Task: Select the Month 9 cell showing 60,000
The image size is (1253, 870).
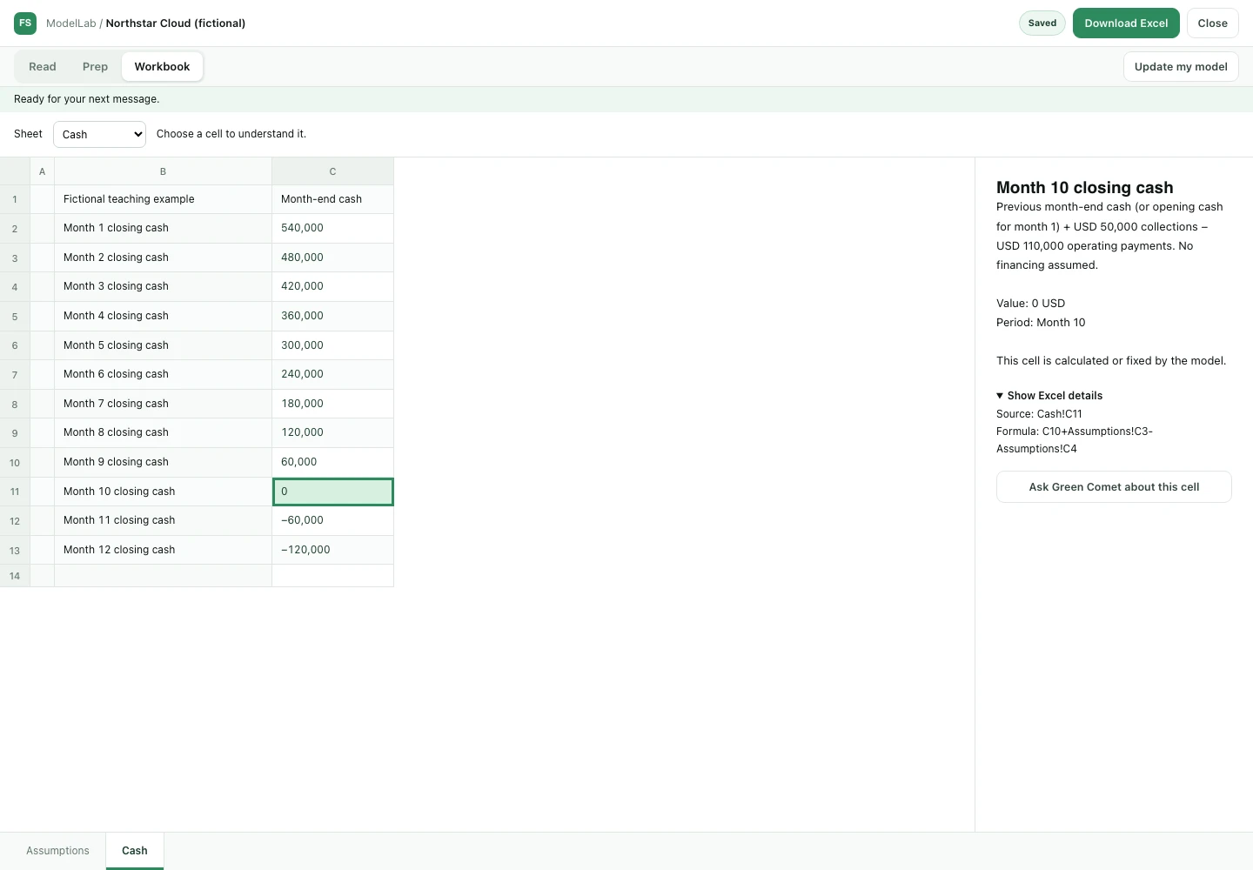Action: 333,462
